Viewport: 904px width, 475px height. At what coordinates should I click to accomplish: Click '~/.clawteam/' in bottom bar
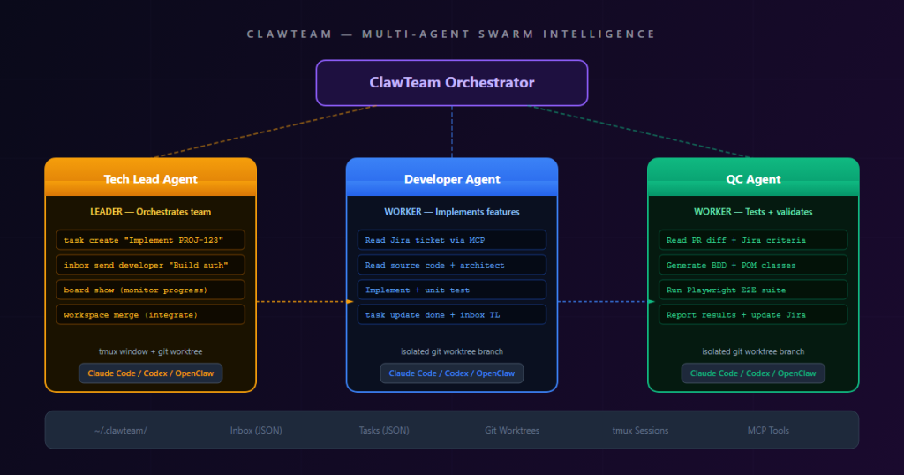coord(121,430)
